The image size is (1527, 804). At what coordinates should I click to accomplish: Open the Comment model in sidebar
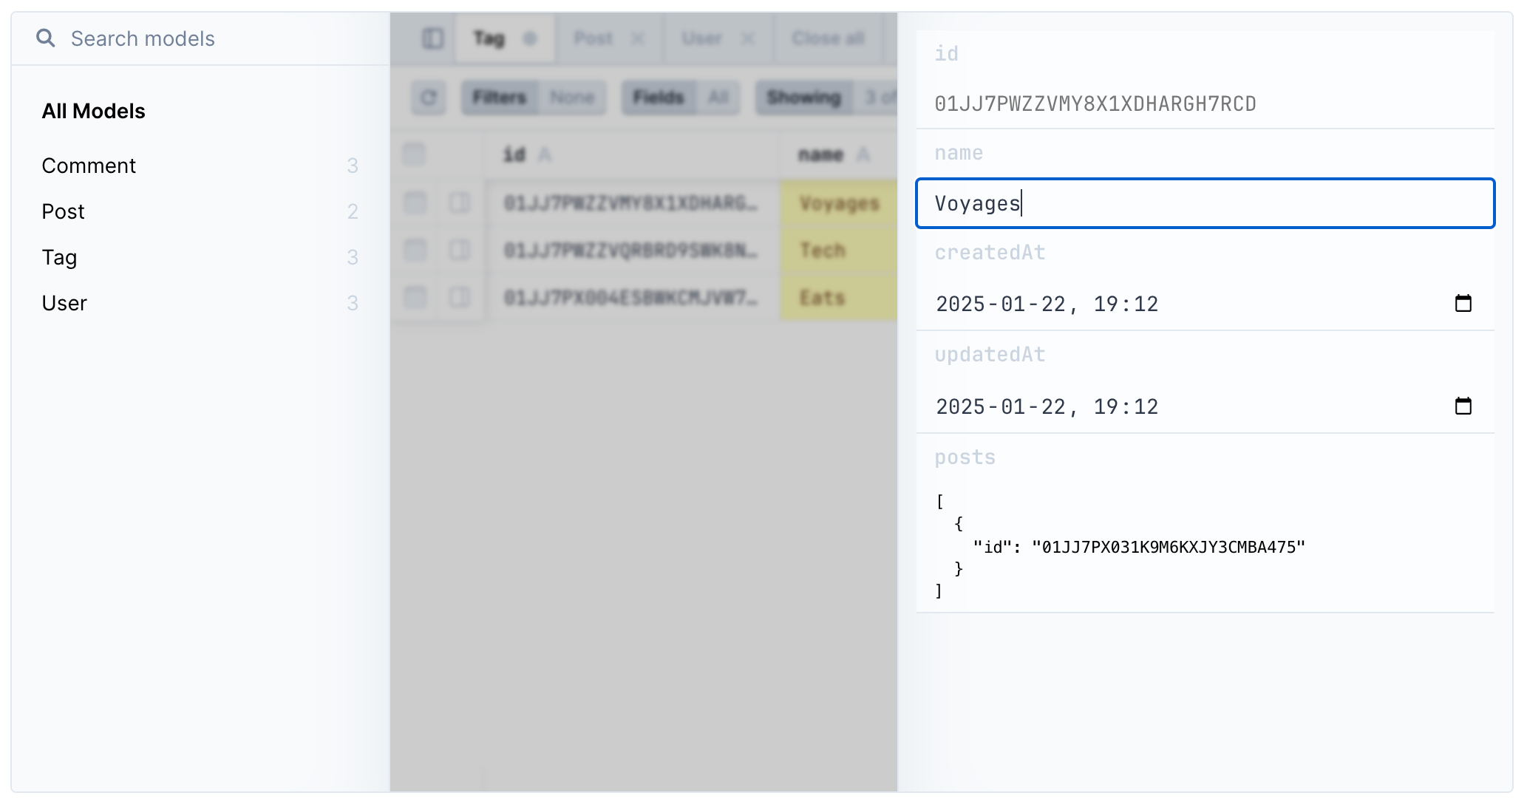(89, 166)
